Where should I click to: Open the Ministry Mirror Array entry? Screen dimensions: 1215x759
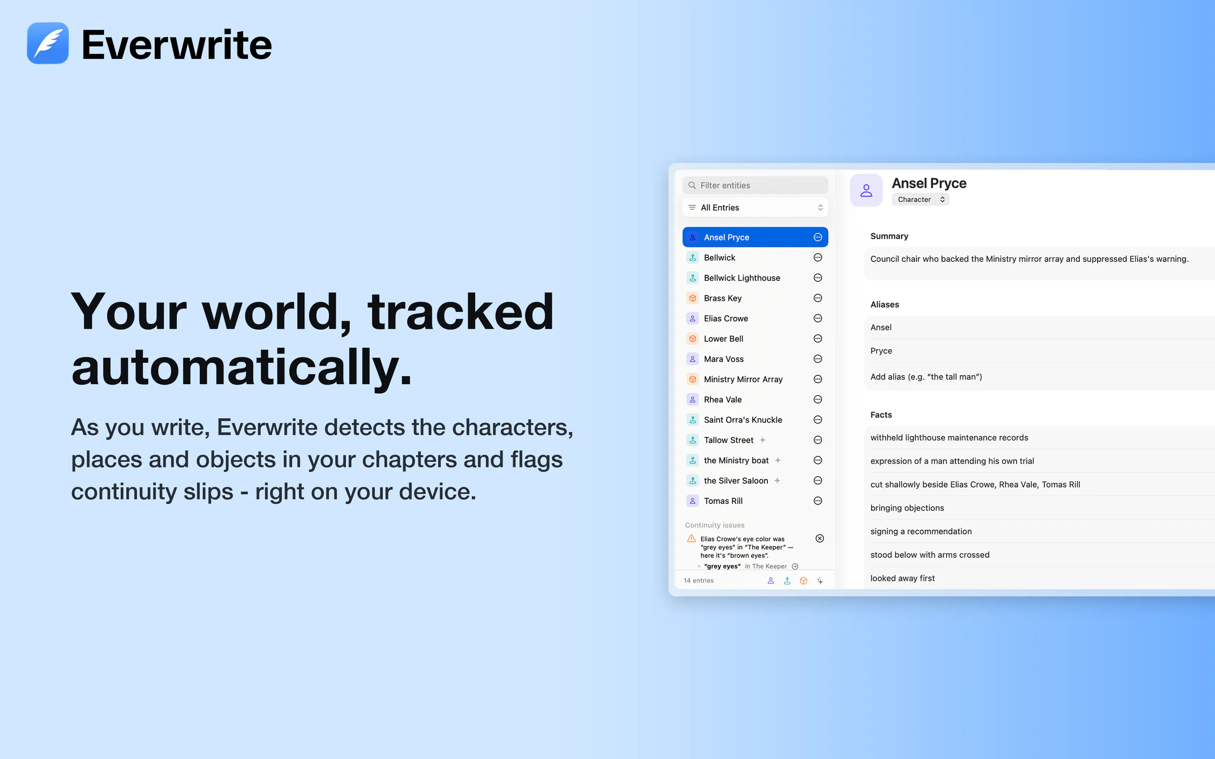pyautogui.click(x=755, y=379)
